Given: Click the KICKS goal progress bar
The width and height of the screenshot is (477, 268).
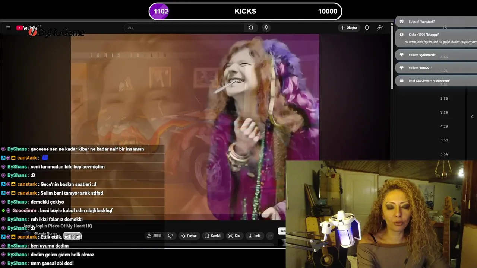Looking at the screenshot, I should point(245,11).
